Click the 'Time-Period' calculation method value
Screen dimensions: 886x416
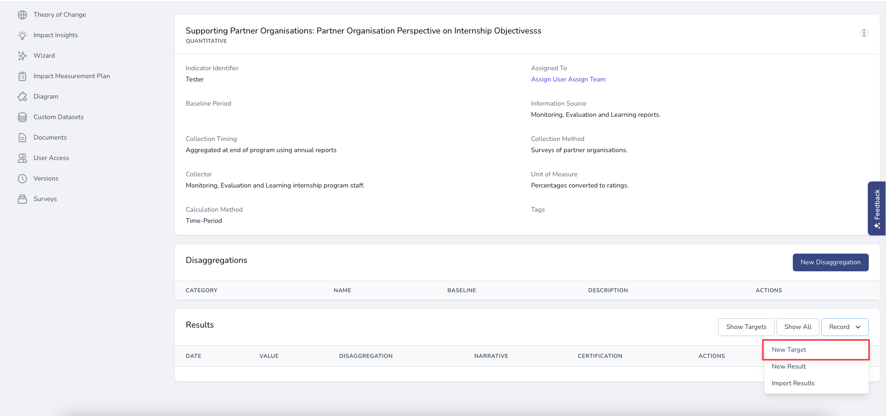pyautogui.click(x=204, y=221)
